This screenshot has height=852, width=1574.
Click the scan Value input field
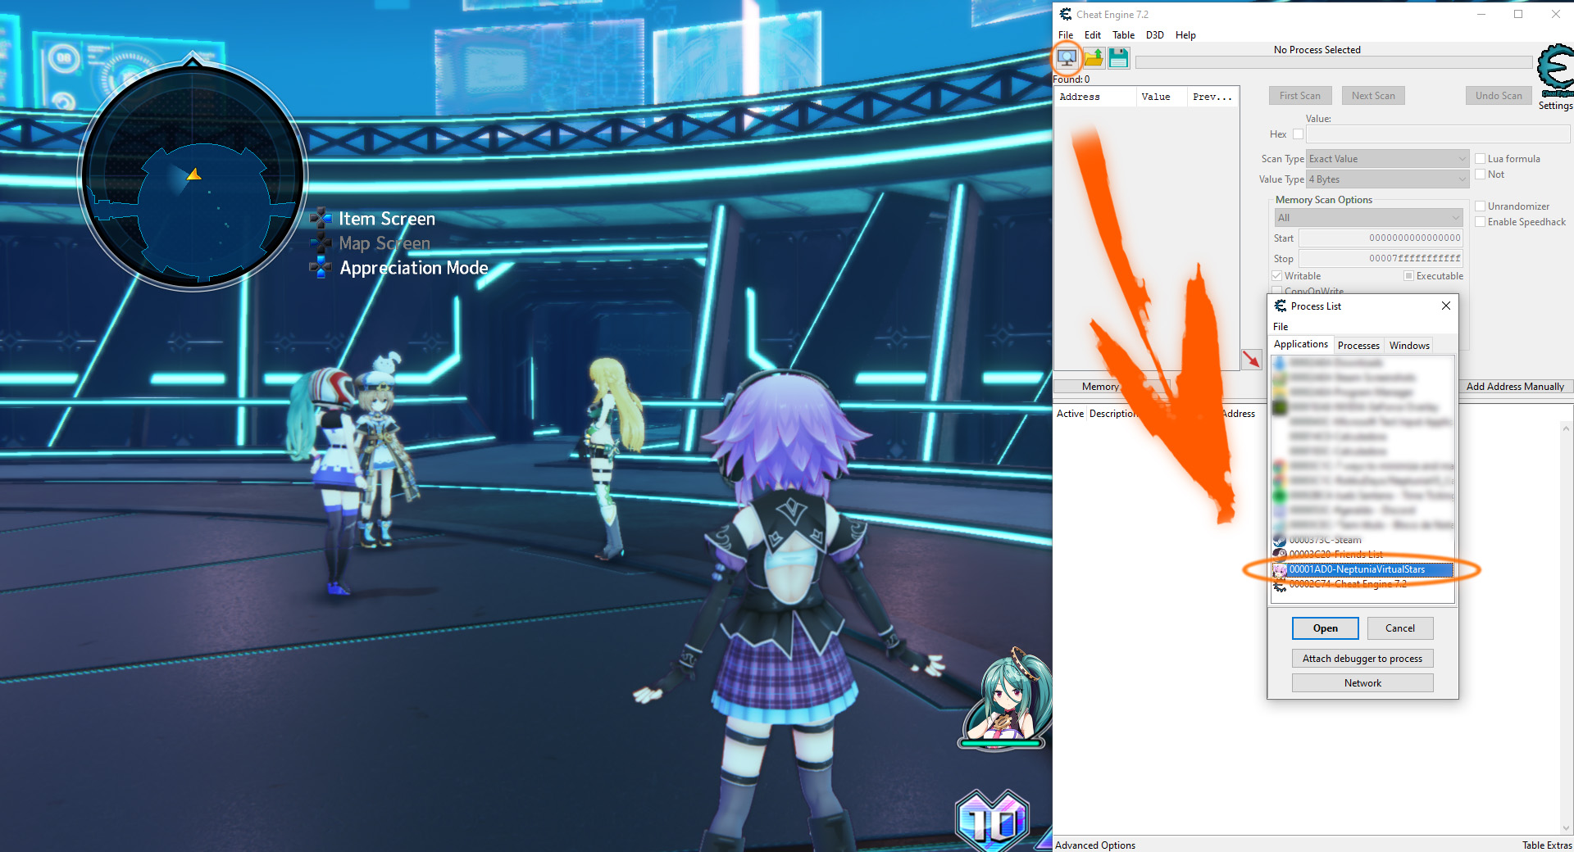click(x=1438, y=134)
